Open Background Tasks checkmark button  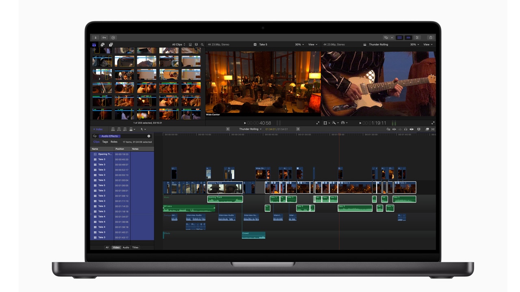click(x=113, y=37)
